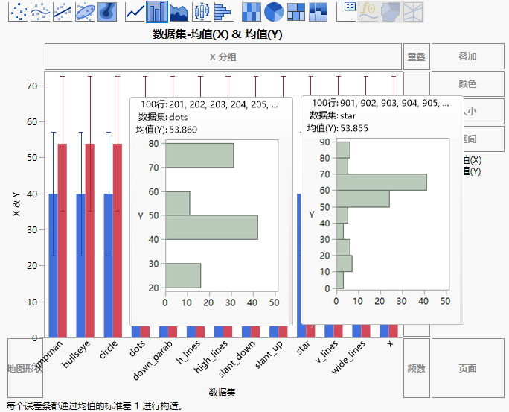Select the Contour element icon
509x412 pixels.
[x=108, y=11]
